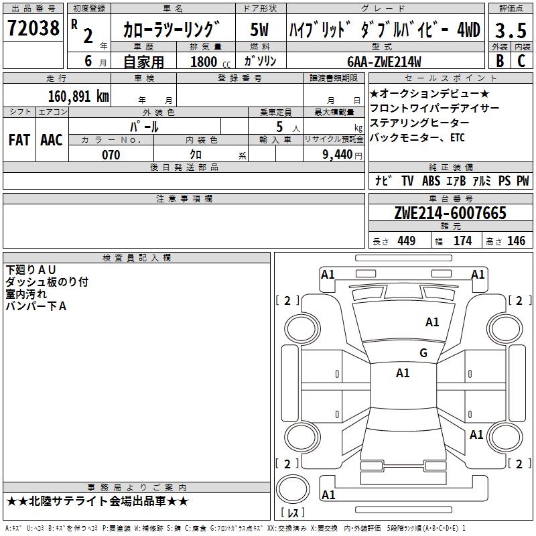Click the shift type FAT
536x536 pixels.
19,140
